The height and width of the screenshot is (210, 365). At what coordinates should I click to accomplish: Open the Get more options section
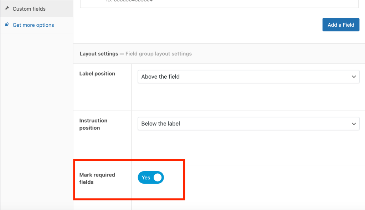tap(33, 25)
